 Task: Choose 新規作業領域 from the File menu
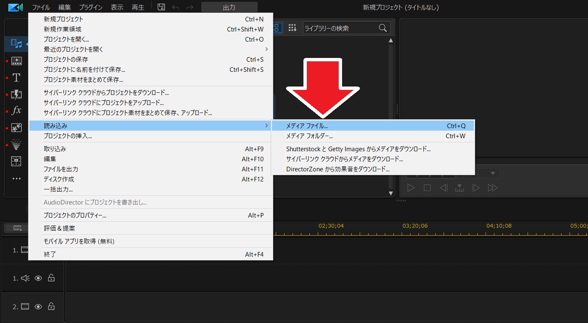pyautogui.click(x=151, y=29)
